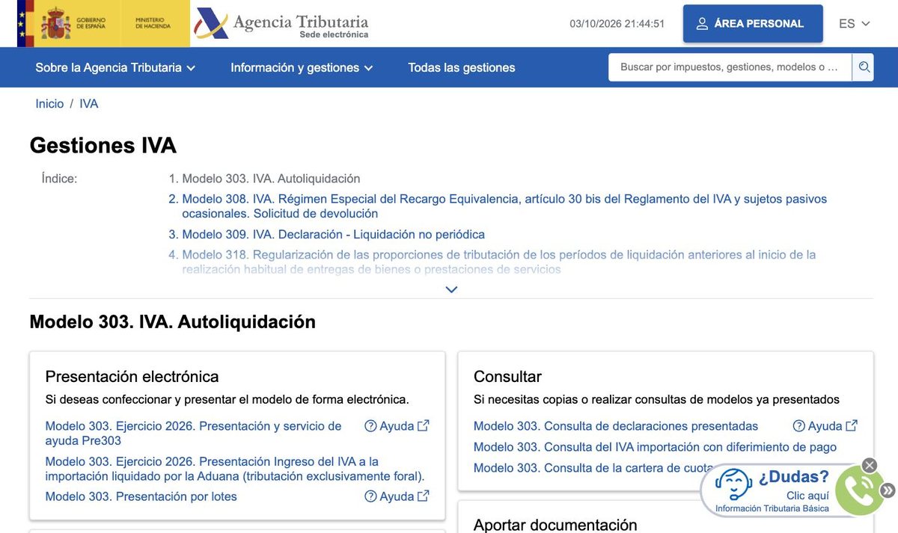Open Modelo 303 Ejercicio 2026 Presentación Pre303
Viewport: 898px width, 533px height.
click(193, 434)
